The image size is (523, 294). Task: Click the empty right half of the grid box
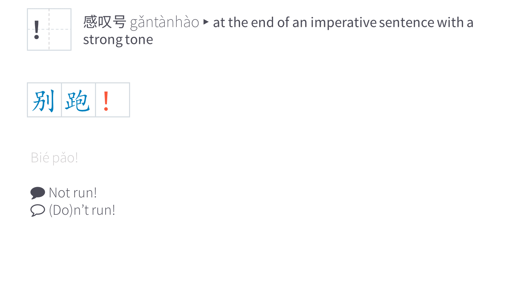[x=60, y=30]
